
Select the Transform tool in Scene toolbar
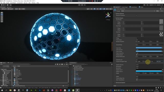click(2, 21)
